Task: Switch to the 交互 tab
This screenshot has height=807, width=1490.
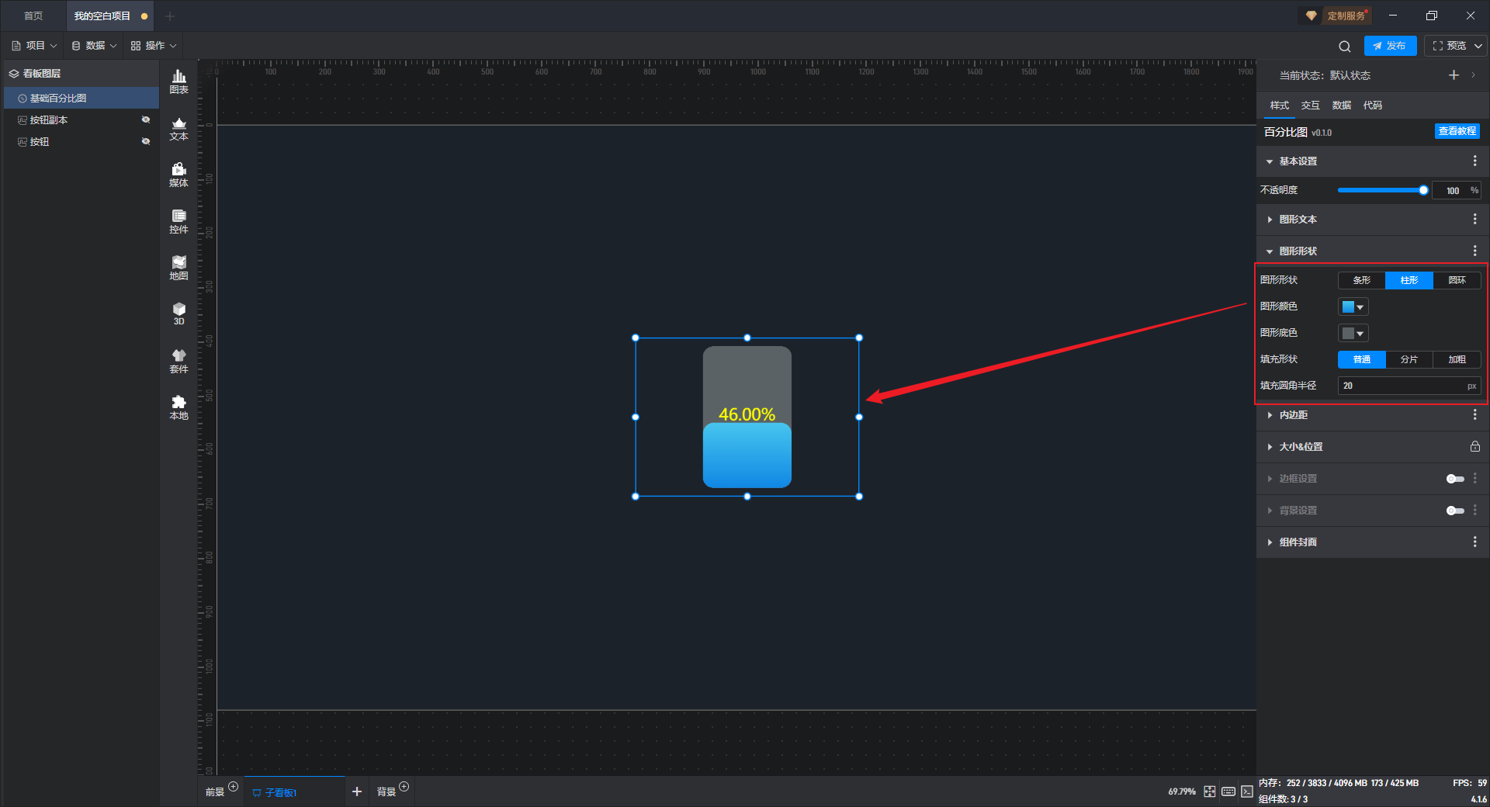Action: tap(1311, 106)
